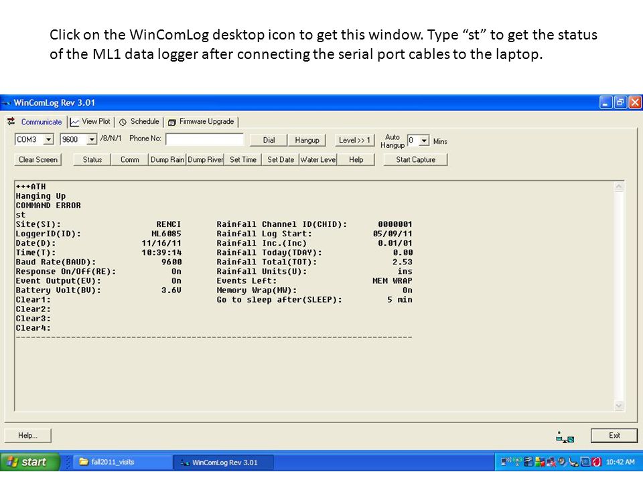
Task: Click the Windows Security shield tray icon
Action: point(540,462)
